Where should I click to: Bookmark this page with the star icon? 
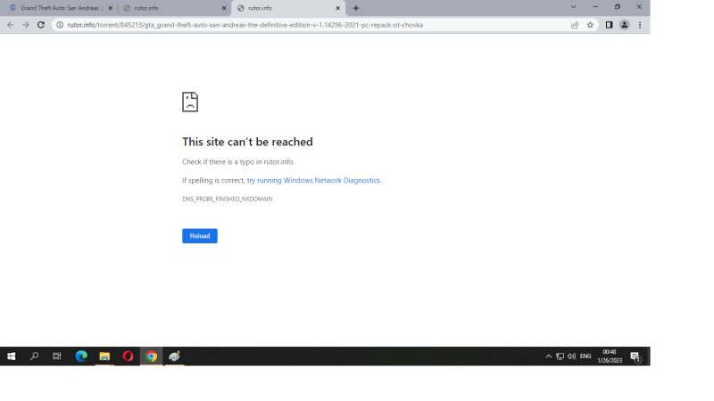pyautogui.click(x=590, y=25)
